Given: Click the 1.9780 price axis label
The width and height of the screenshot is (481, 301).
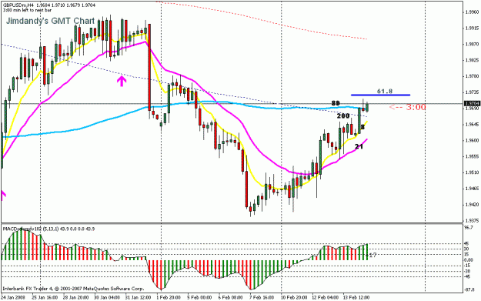Looking at the screenshot, I should pos(473,76).
